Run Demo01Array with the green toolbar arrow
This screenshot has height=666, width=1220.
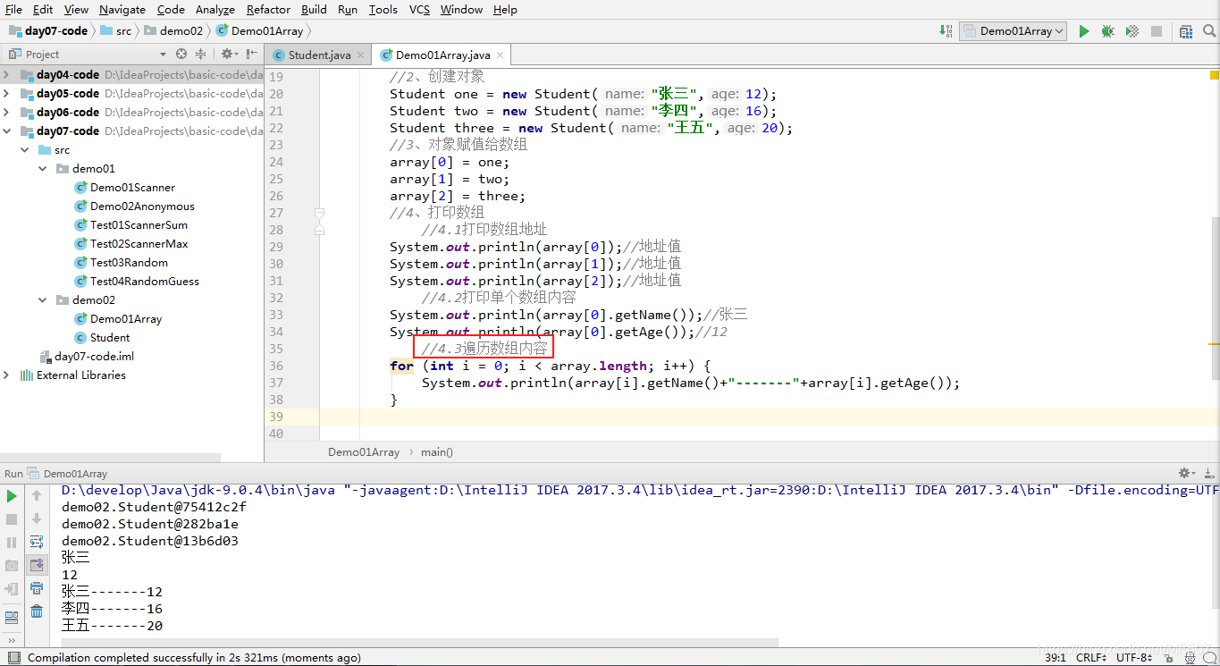(x=1084, y=31)
